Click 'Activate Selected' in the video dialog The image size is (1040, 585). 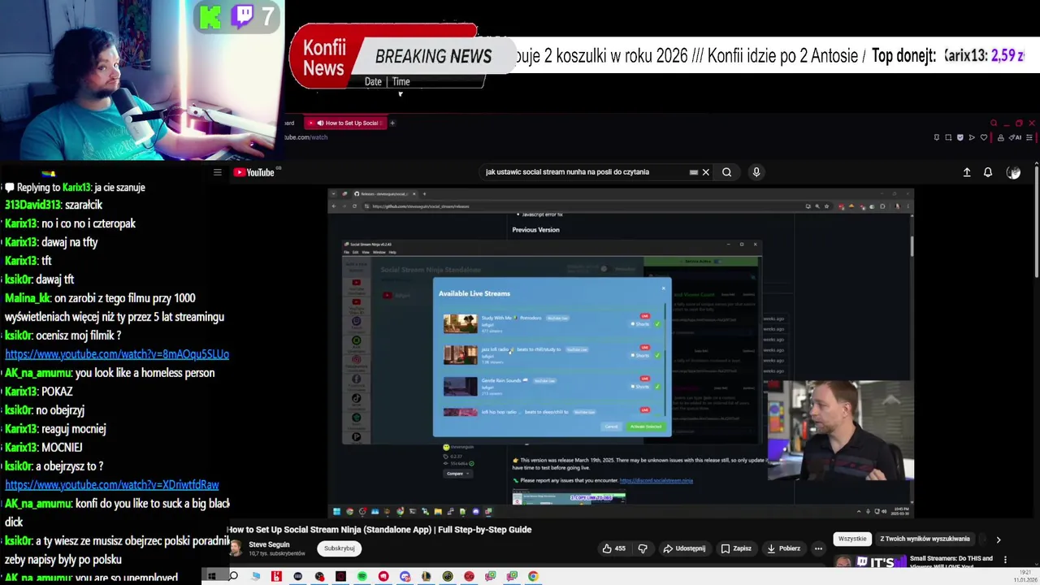point(646,427)
